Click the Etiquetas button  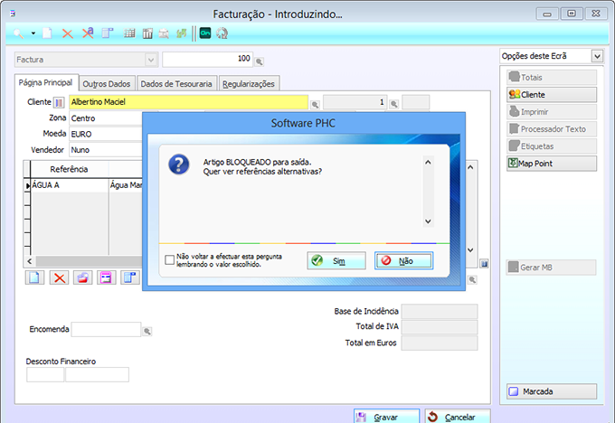tap(552, 146)
